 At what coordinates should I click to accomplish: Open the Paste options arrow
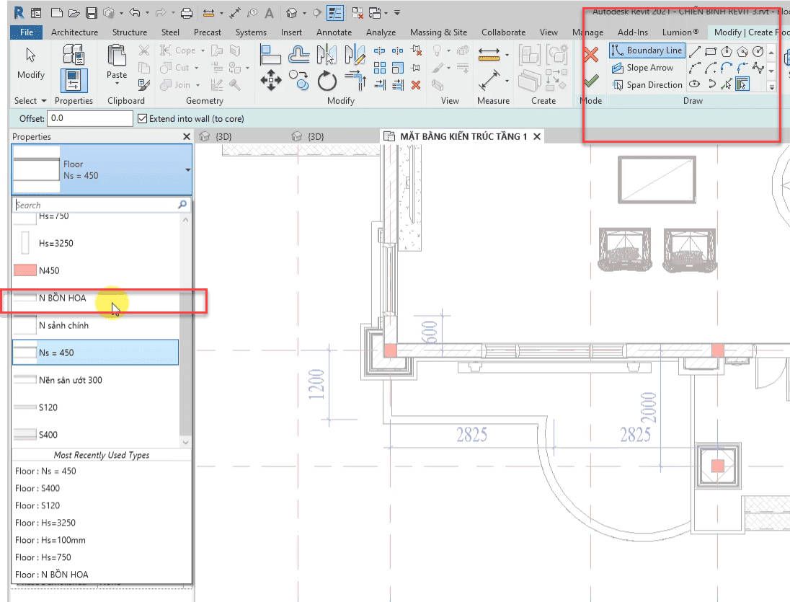coord(117,83)
